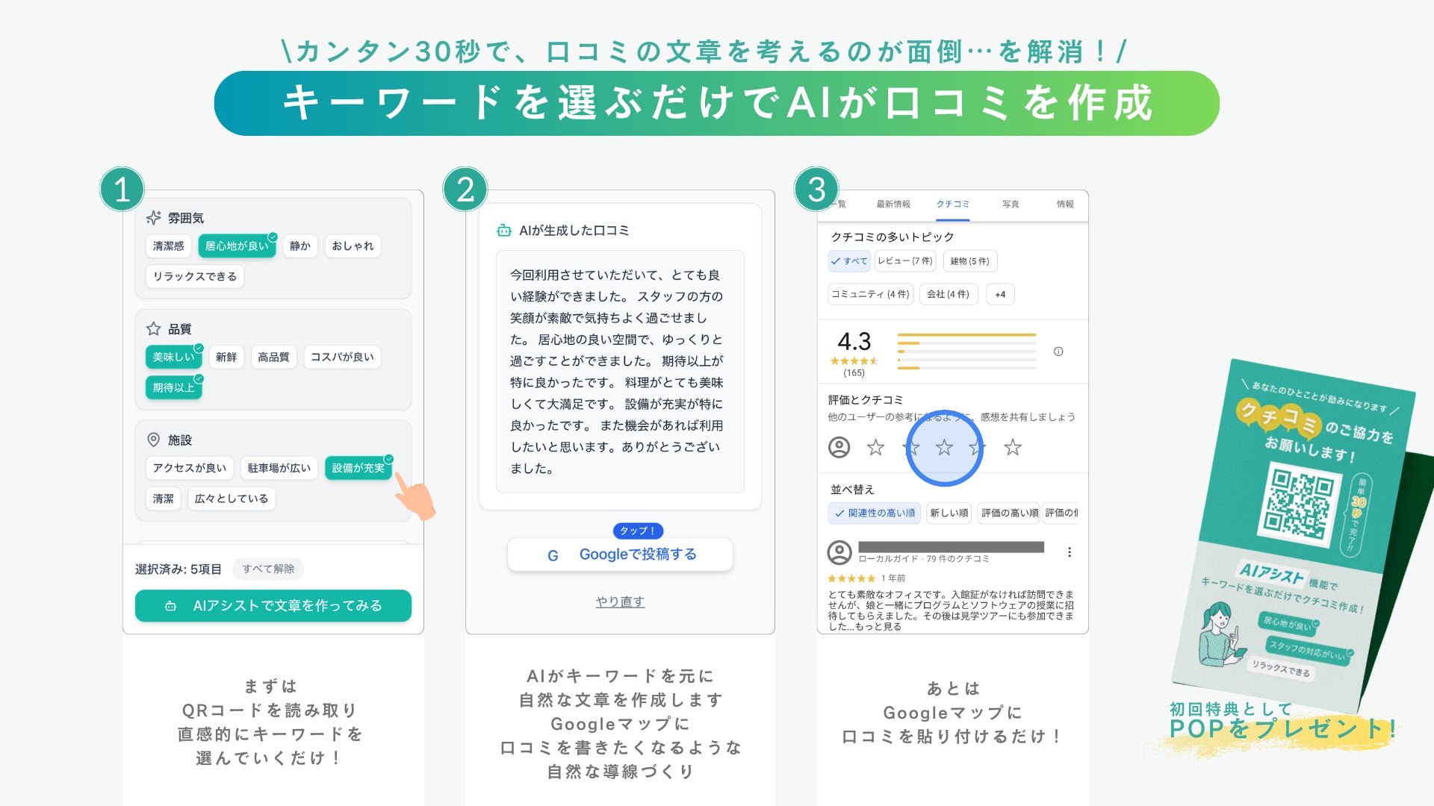Select the 清潔感 keyword chip
The image size is (1434, 806).
click(168, 246)
